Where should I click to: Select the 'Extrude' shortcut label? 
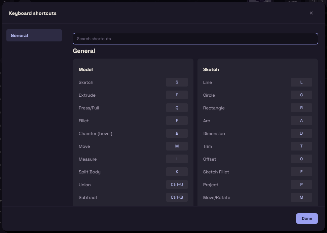click(x=87, y=95)
